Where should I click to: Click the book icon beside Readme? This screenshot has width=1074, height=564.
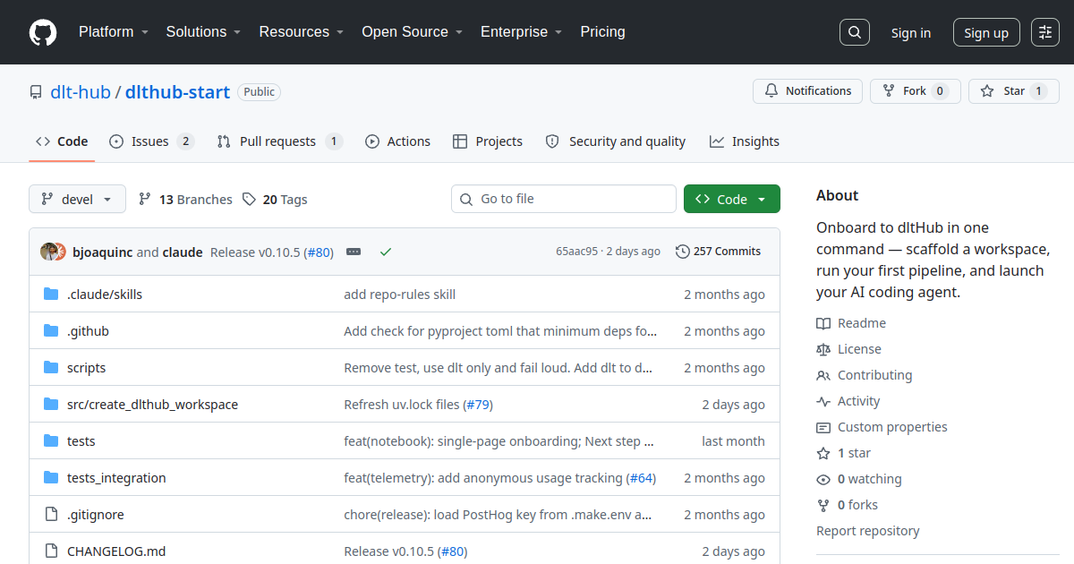(823, 323)
